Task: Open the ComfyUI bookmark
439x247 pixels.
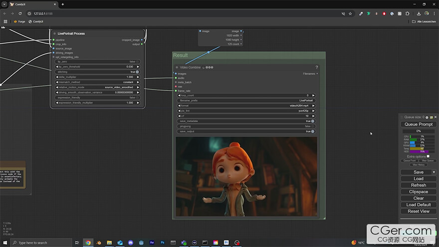Action: click(x=36, y=21)
